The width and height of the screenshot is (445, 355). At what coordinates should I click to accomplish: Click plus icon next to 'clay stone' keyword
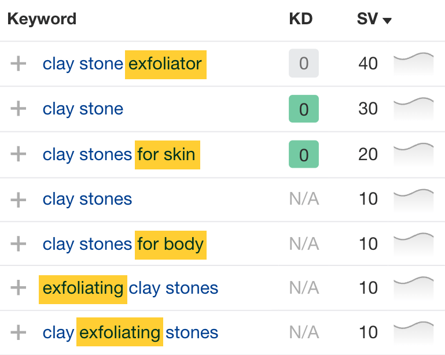pyautogui.click(x=19, y=109)
